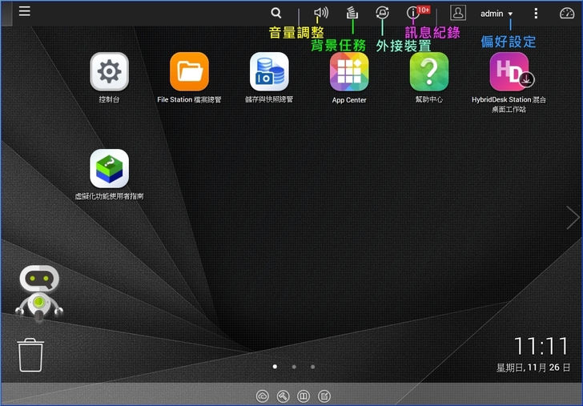The height and width of the screenshot is (406, 583).
Task: Open the search magnifier in top bar
Action: pos(275,13)
